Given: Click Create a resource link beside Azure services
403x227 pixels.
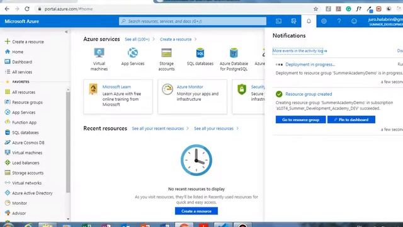Looking at the screenshot, I should [x=176, y=39].
